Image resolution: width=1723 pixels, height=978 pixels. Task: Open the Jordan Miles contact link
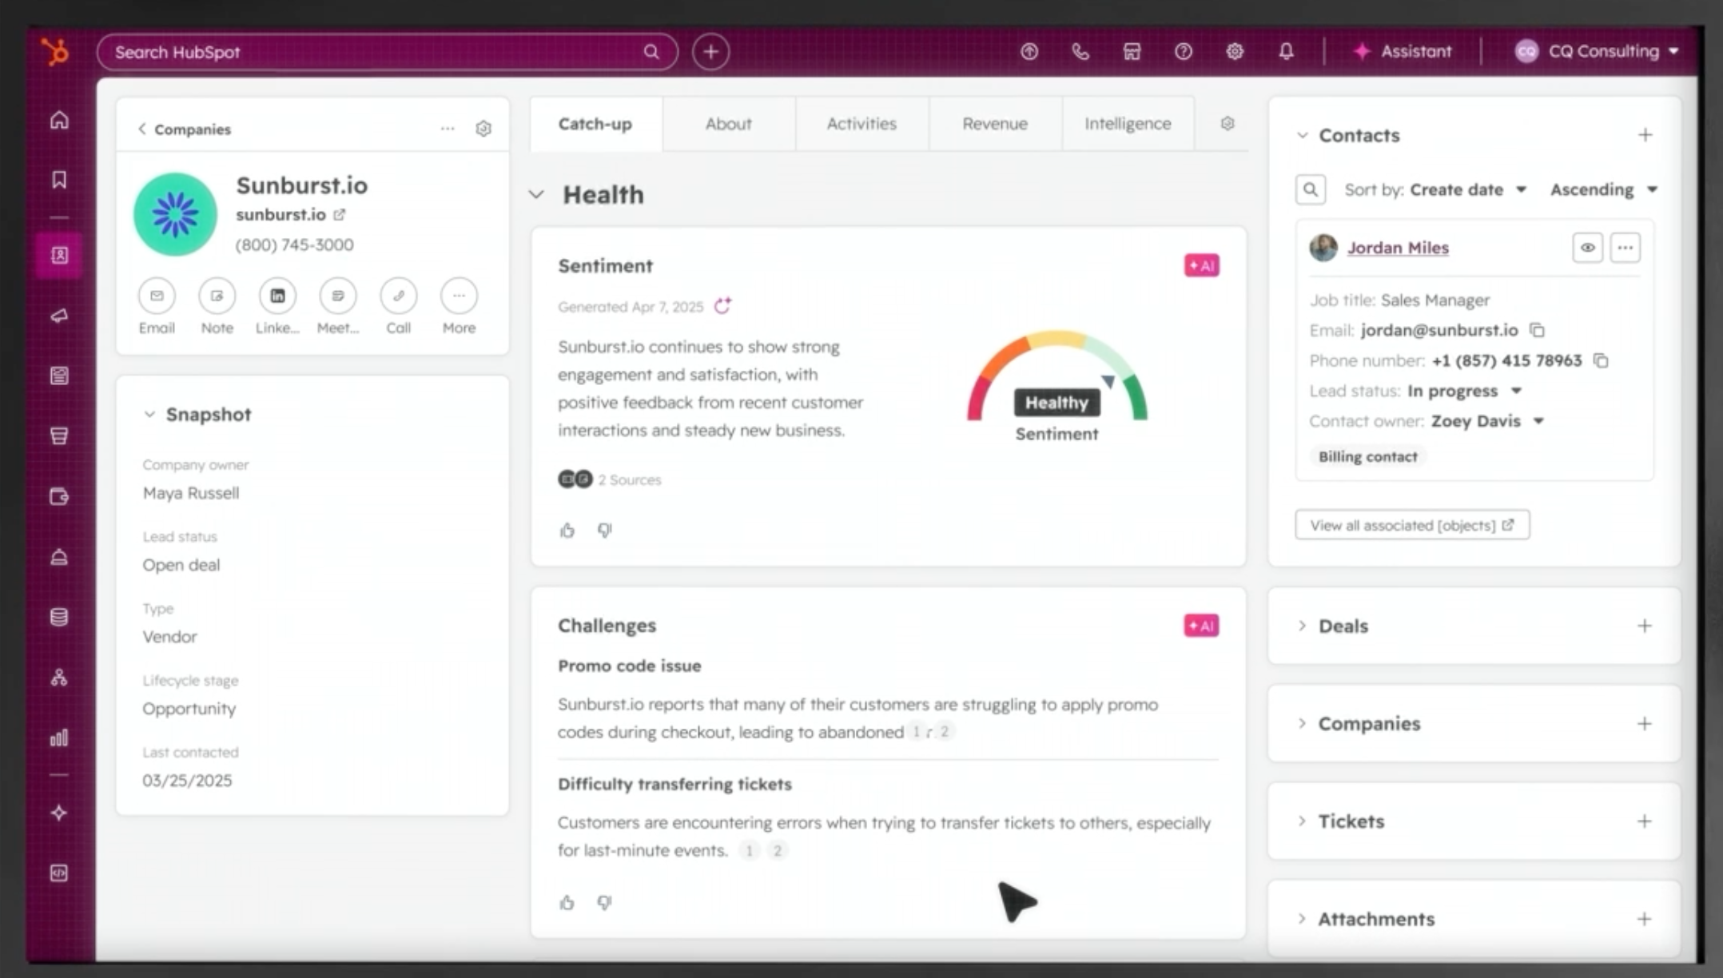[x=1398, y=248]
